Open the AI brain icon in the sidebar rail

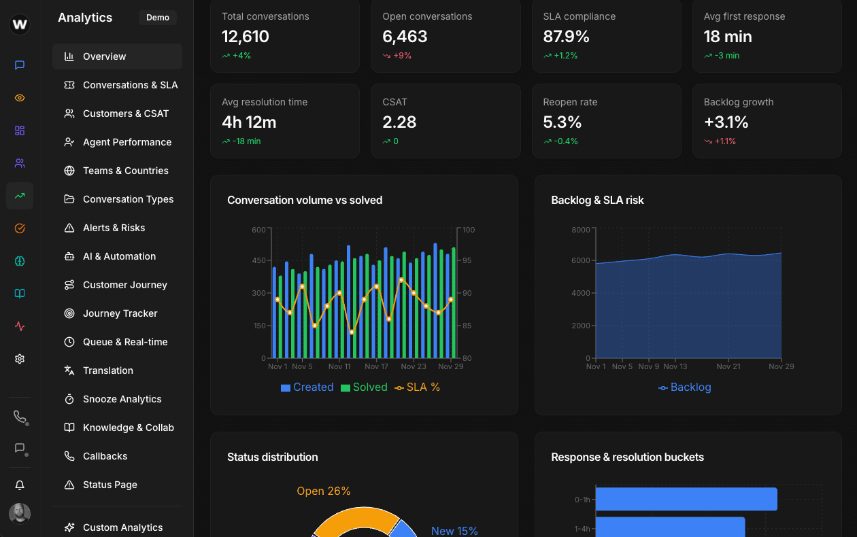(x=20, y=261)
